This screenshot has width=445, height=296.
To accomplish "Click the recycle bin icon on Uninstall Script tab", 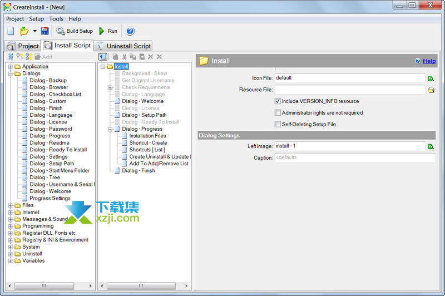I will (100, 46).
